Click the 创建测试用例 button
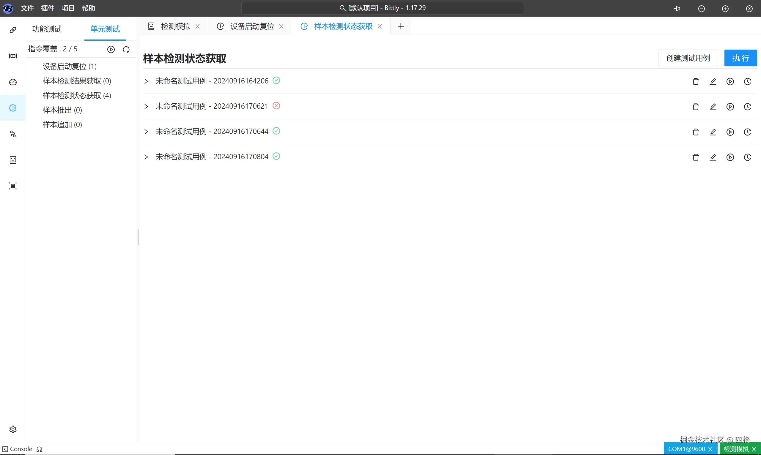The height and width of the screenshot is (455, 761). [x=688, y=58]
